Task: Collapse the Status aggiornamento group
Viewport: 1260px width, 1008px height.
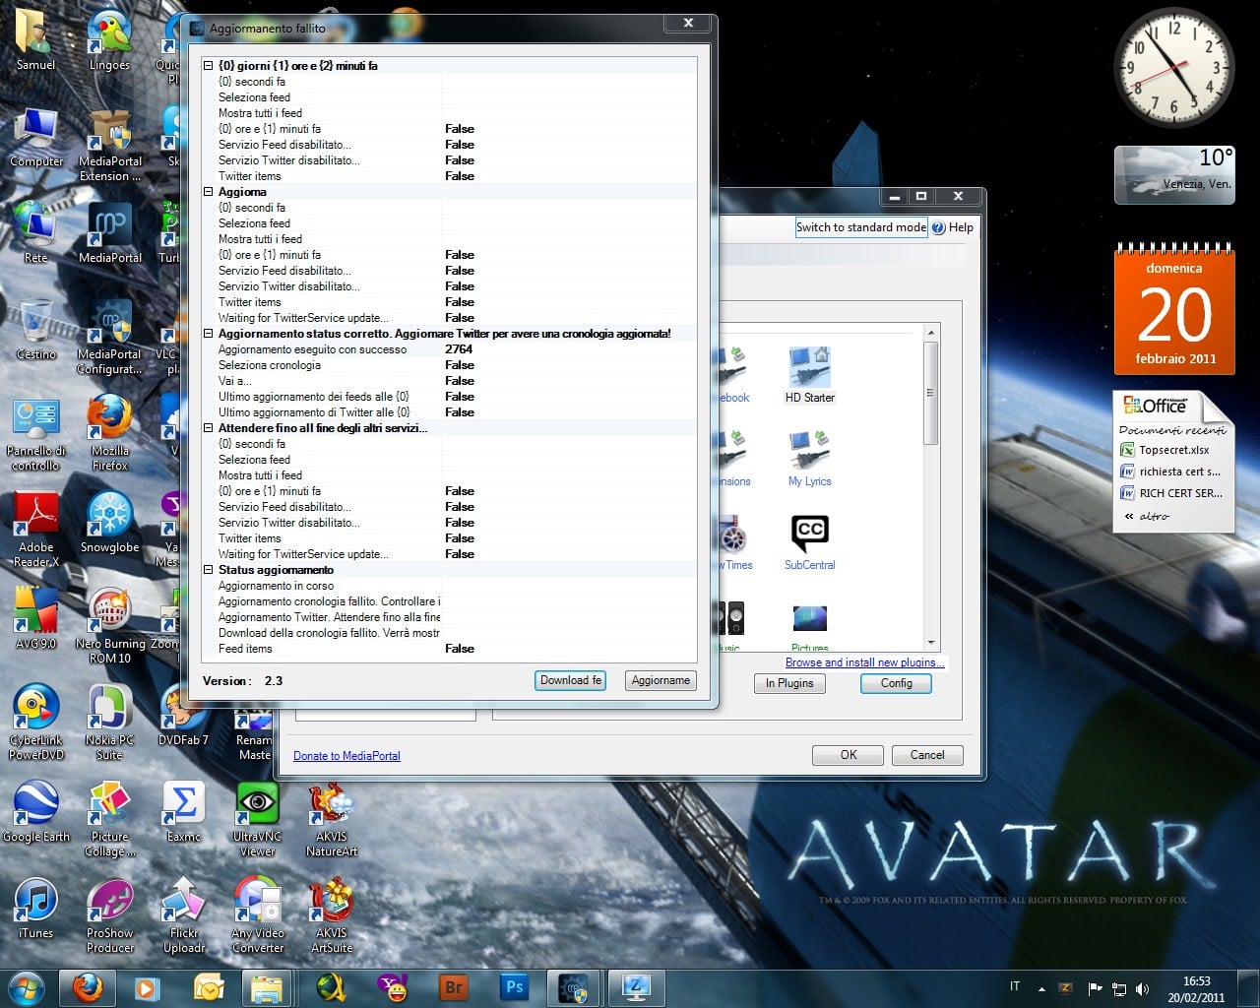Action: 209,570
